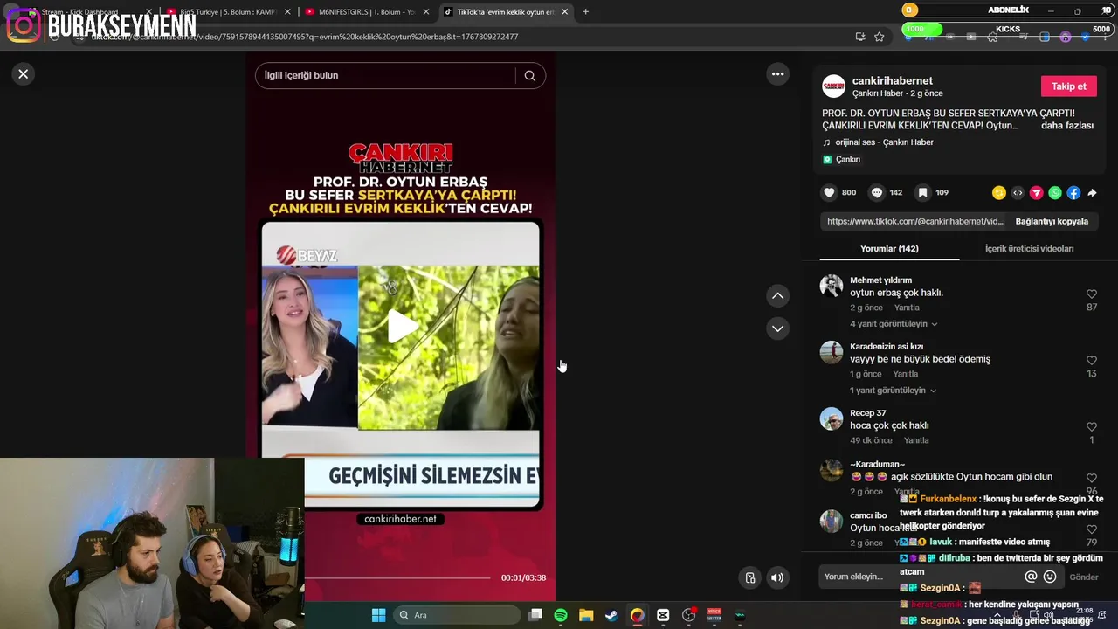Open Spotify from the taskbar
The image size is (1118, 629).
click(561, 615)
